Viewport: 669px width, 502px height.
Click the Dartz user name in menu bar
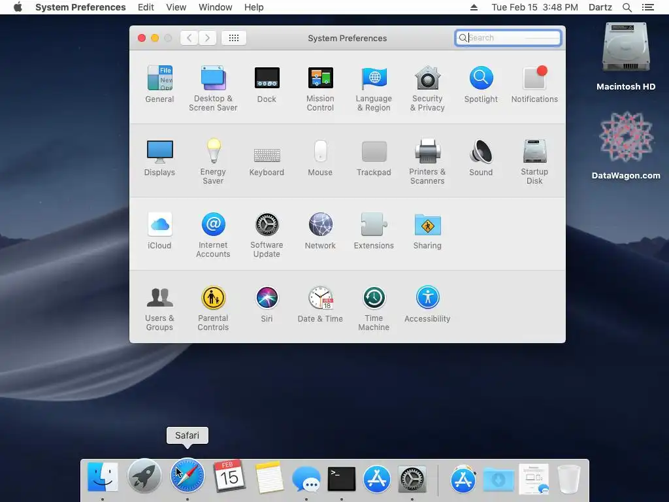click(x=600, y=7)
